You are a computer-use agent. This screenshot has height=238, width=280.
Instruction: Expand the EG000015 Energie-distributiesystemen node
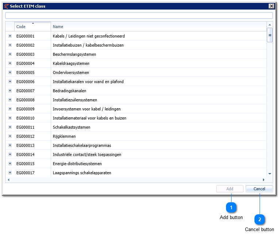(x=10, y=163)
